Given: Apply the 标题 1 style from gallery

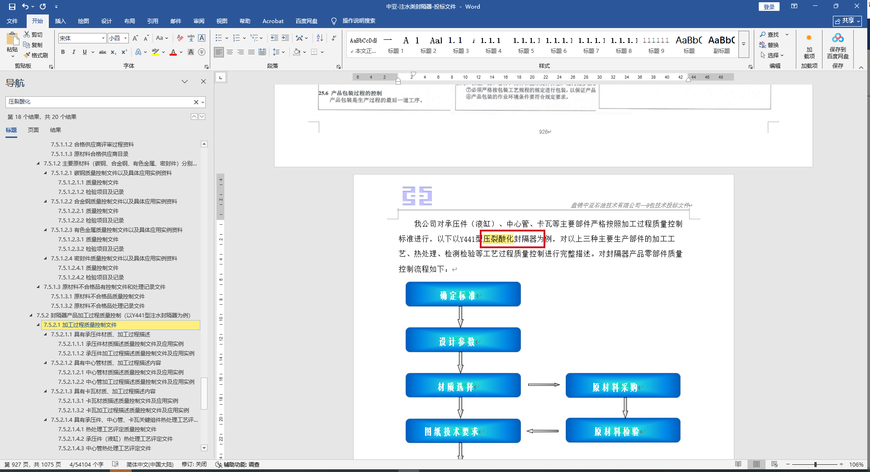Looking at the screenshot, I should click(x=396, y=44).
